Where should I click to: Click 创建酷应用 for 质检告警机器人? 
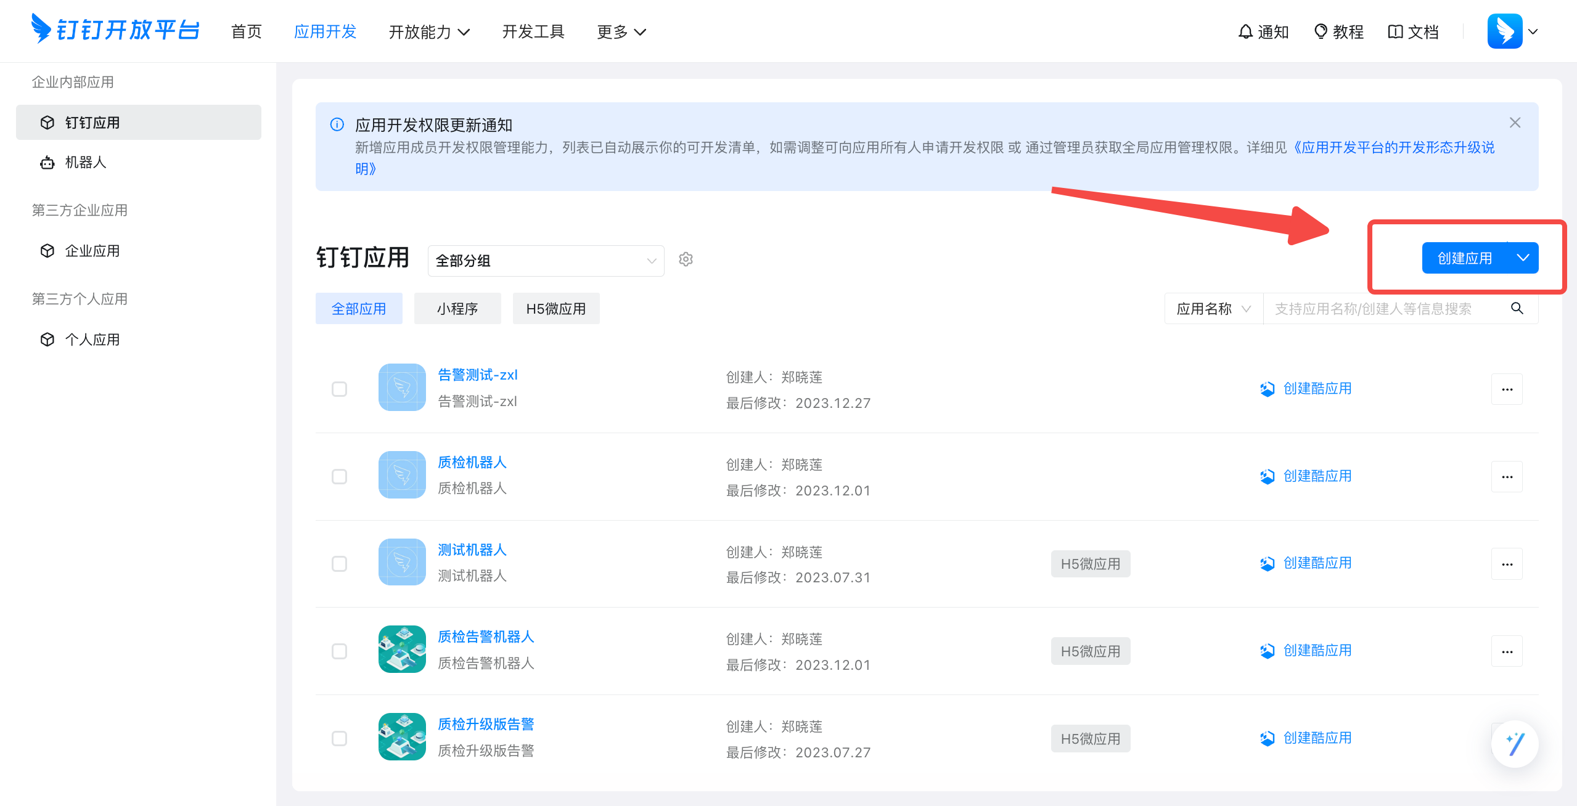tap(1305, 650)
